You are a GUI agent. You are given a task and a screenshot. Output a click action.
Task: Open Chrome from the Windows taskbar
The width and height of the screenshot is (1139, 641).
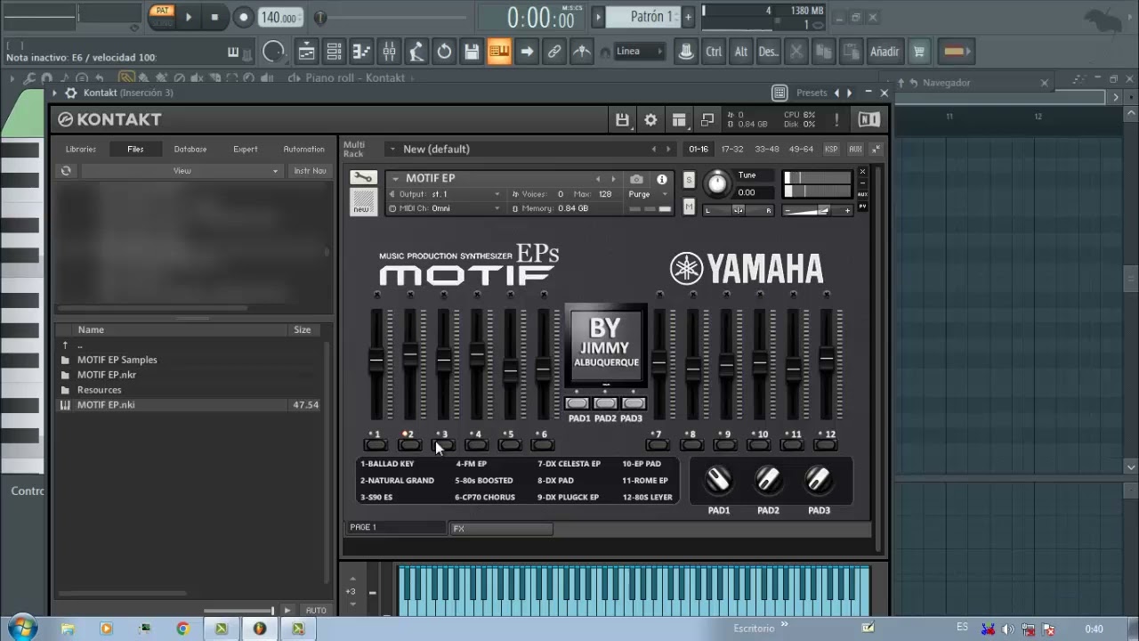pos(182,629)
